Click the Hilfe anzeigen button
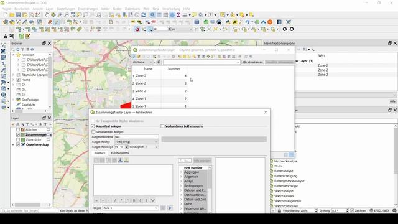Image resolution: width=398 pixels, height=224 pixels. pos(202,161)
